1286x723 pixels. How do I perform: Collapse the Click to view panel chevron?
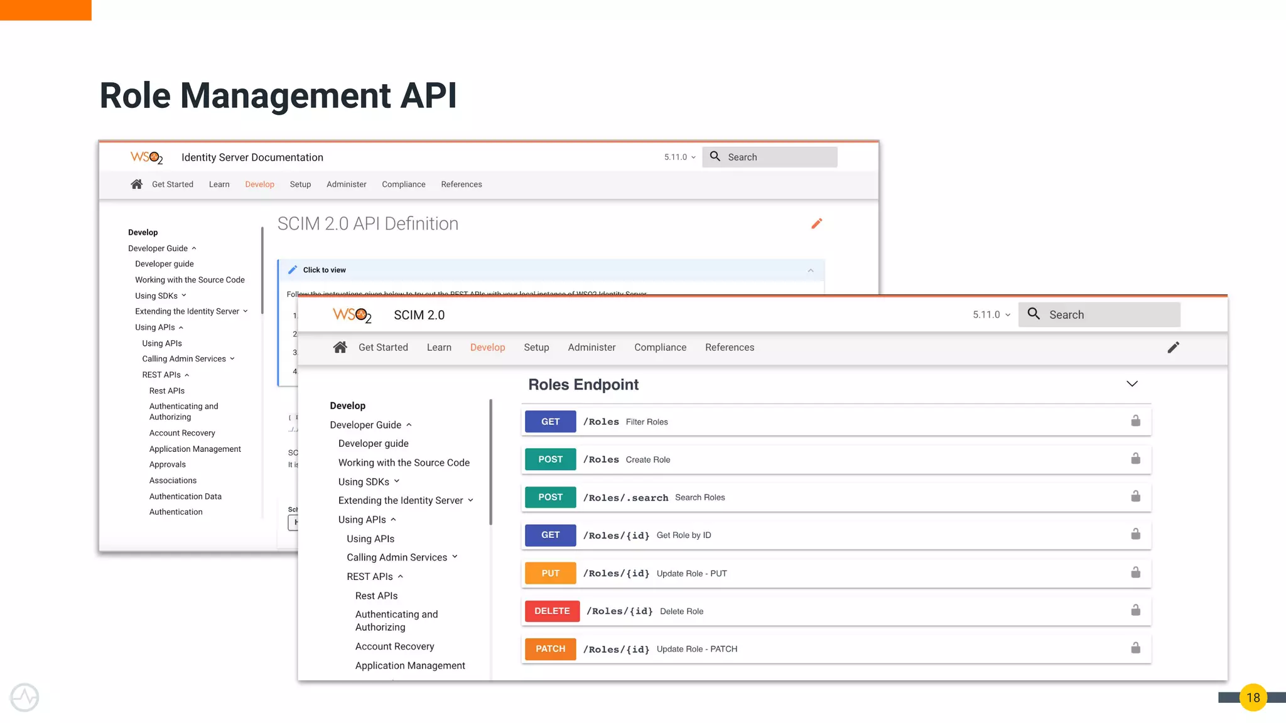811,270
